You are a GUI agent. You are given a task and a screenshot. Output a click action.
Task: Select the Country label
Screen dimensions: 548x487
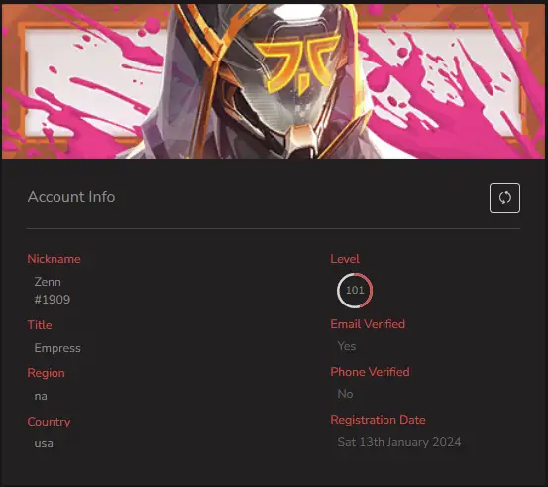coord(49,422)
